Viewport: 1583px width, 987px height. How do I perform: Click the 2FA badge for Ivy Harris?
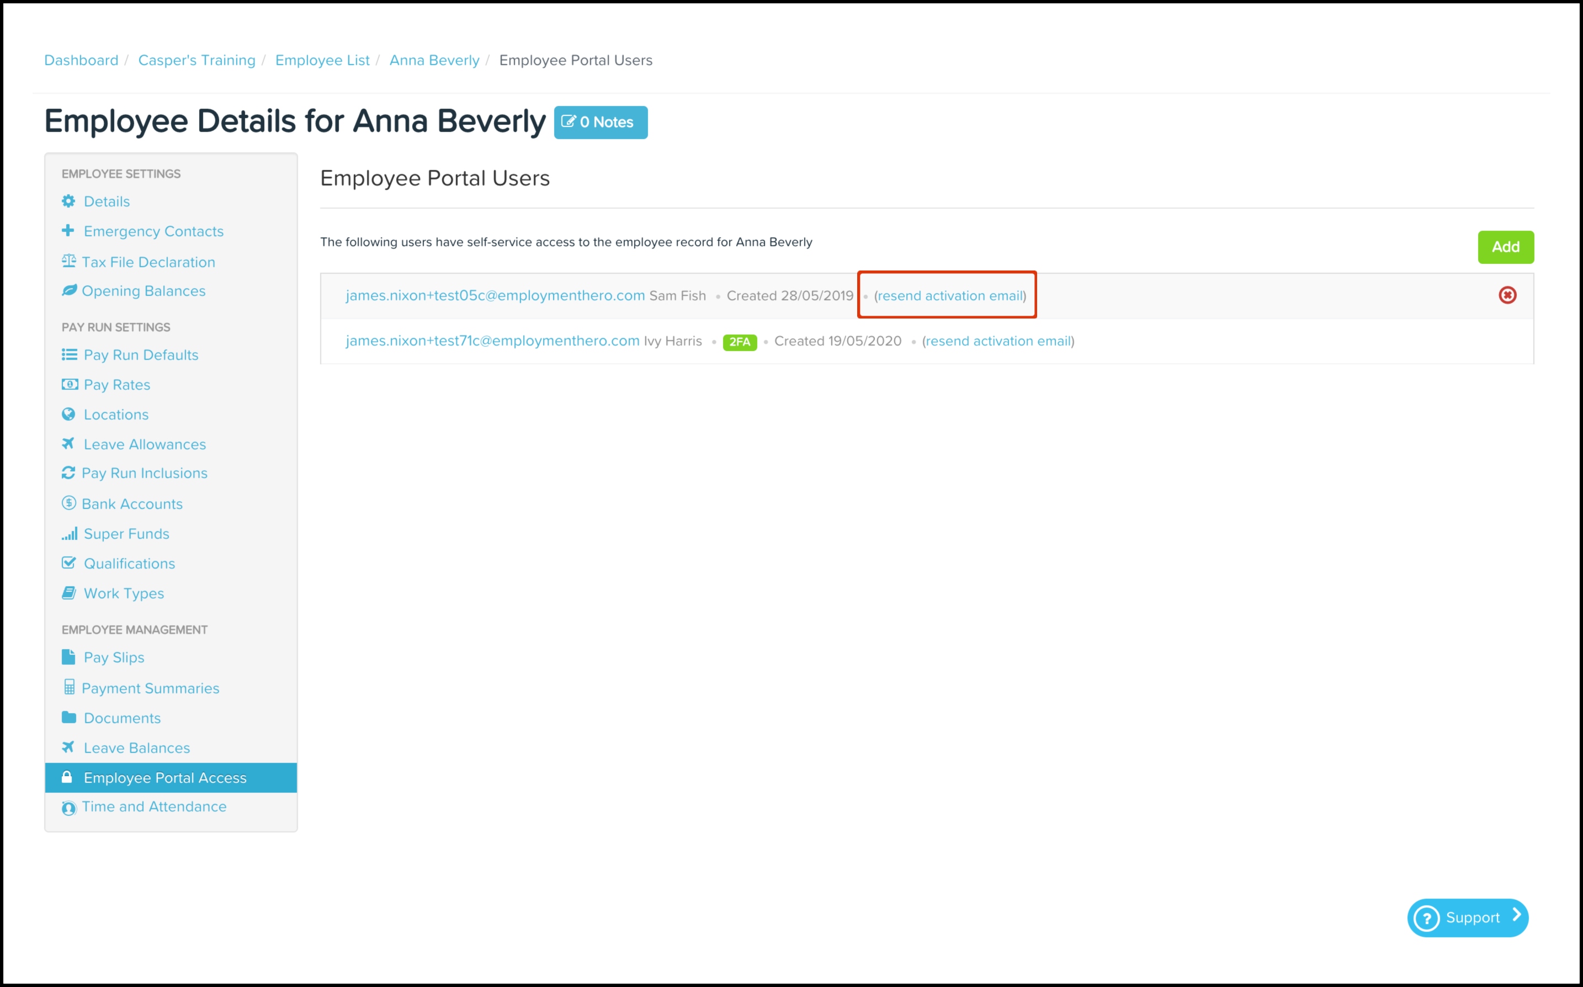739,342
